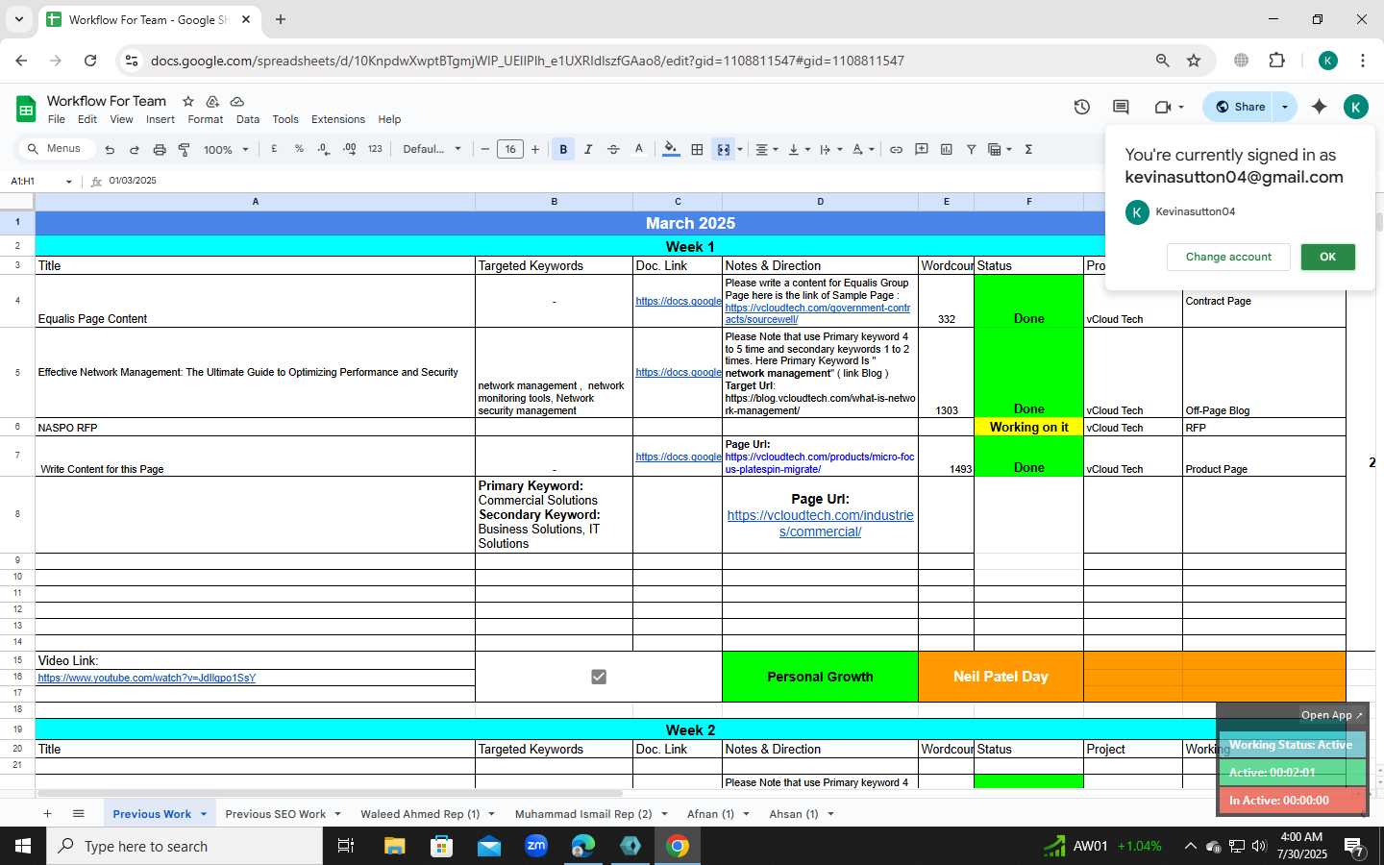Format as currency with the £ icon
Screen dimensions: 1384x865
274,149
